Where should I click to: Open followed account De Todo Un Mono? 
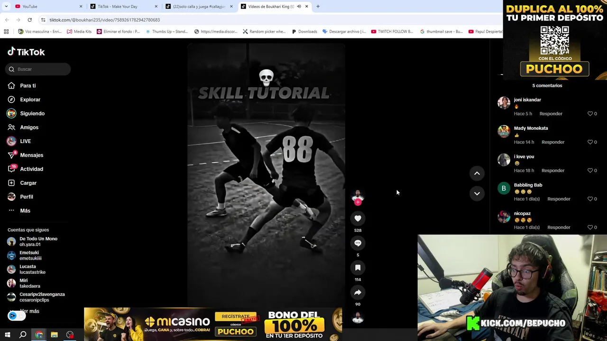[32, 242]
